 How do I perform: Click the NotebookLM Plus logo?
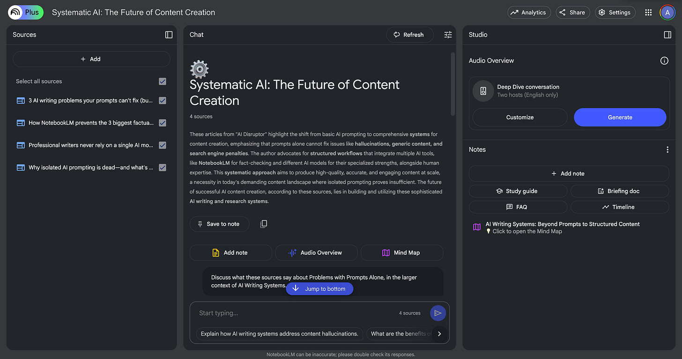[26, 13]
